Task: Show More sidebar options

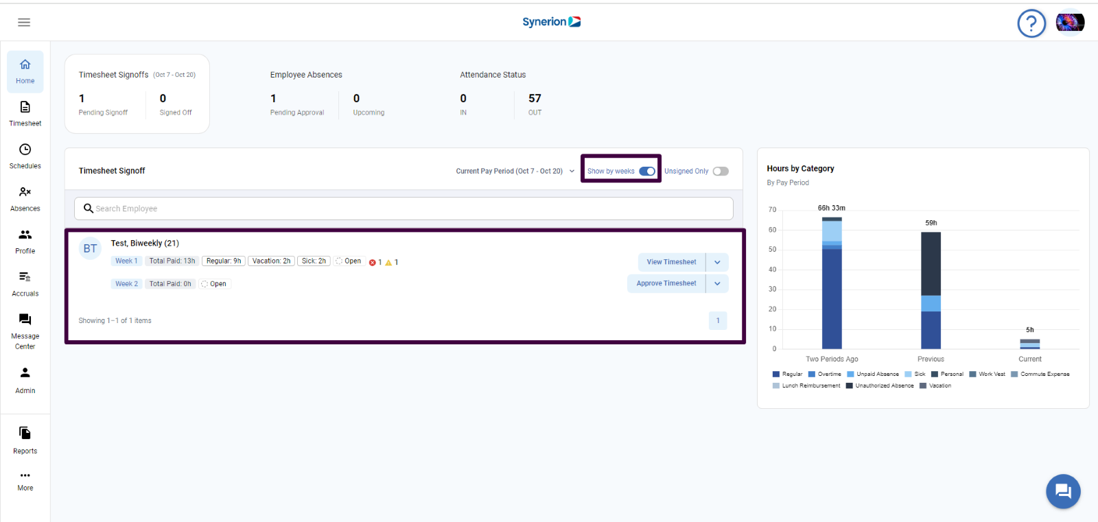Action: (x=25, y=481)
